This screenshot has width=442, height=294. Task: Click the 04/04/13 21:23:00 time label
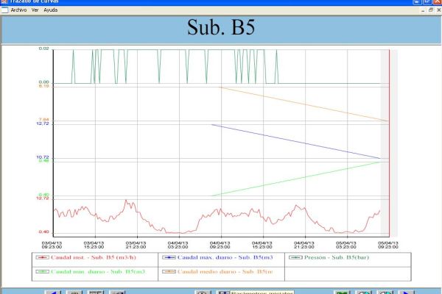pyautogui.click(x=304, y=245)
